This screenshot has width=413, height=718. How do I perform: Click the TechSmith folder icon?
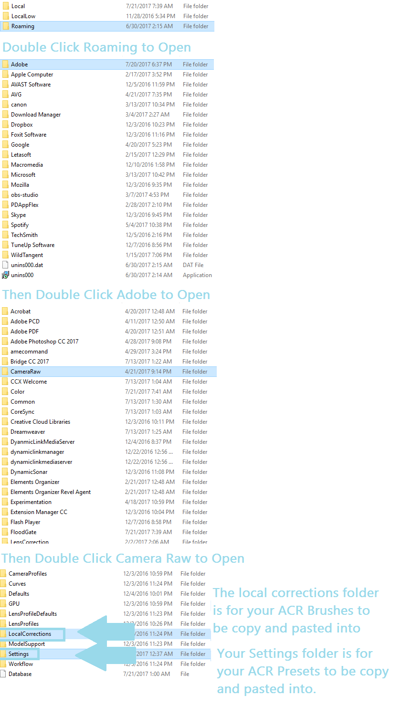(5, 235)
